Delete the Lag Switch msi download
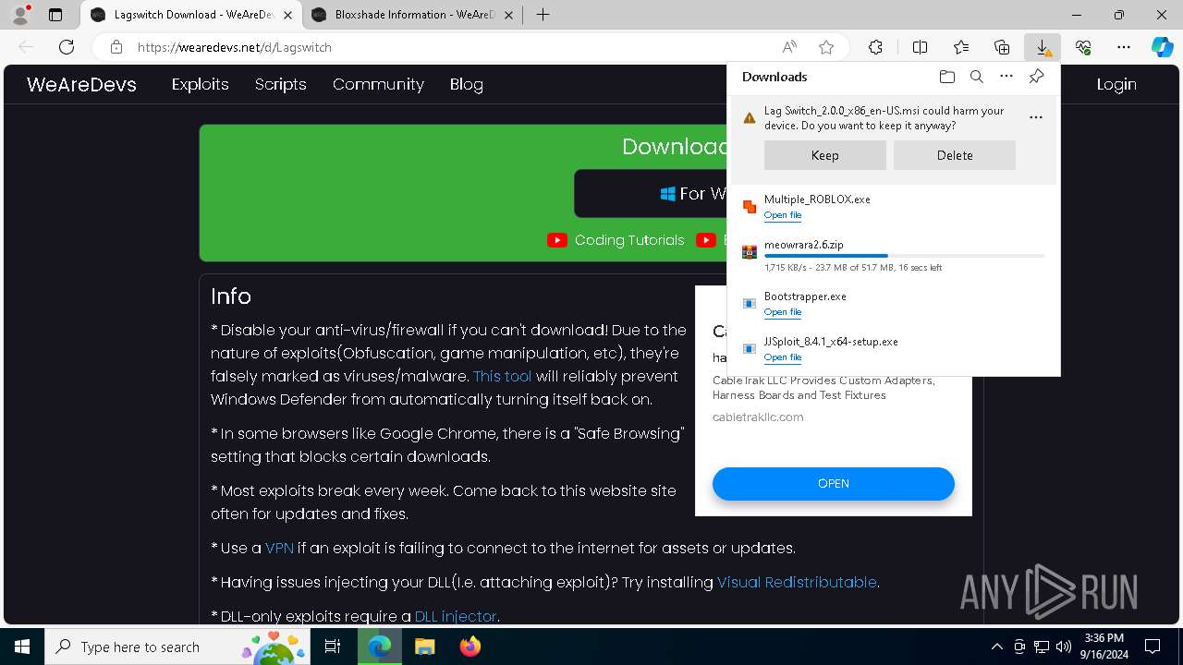1183x665 pixels. pos(955,155)
